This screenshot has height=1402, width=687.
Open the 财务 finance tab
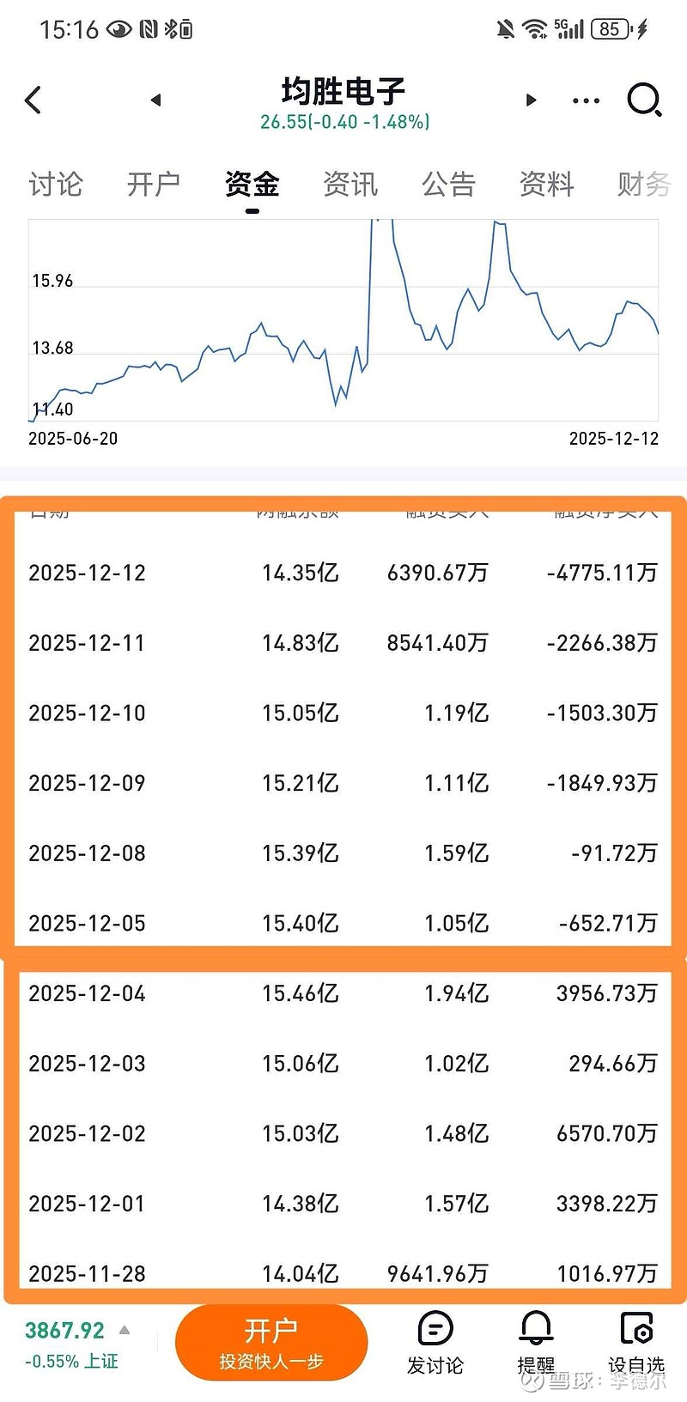[x=644, y=184]
